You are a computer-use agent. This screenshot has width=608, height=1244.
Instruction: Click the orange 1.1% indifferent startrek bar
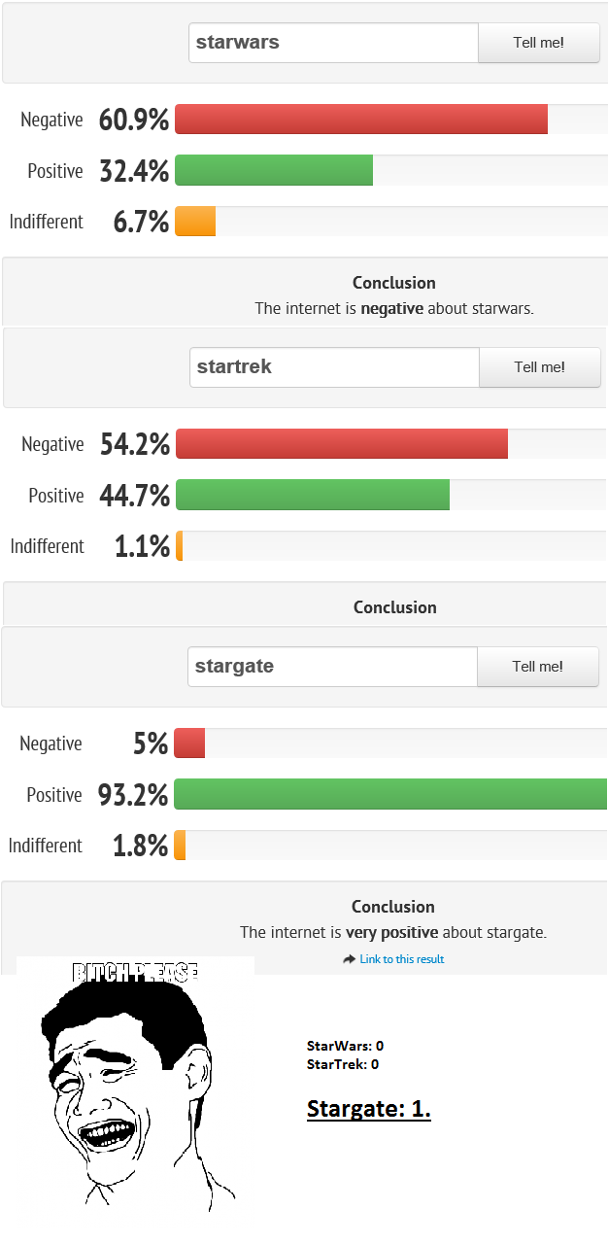[180, 546]
